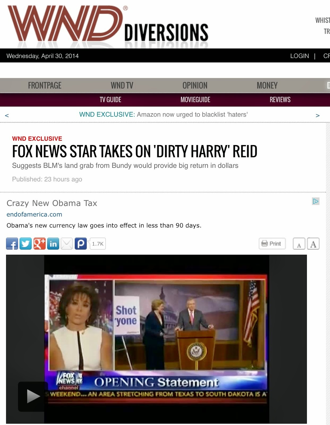Click the video frame thumbnail
330x425 pixels.
point(156,339)
